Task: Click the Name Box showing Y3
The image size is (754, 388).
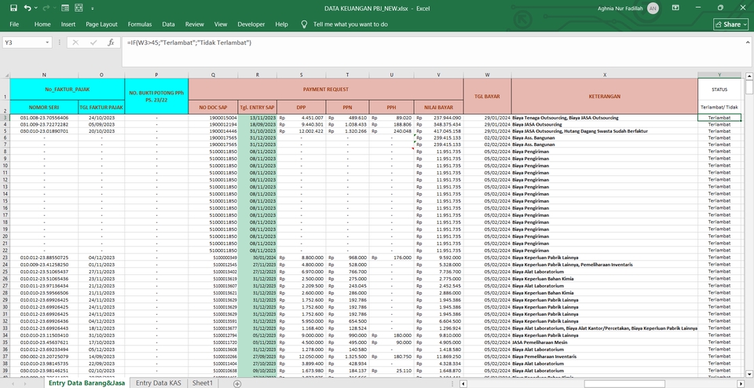Action: click(24, 42)
